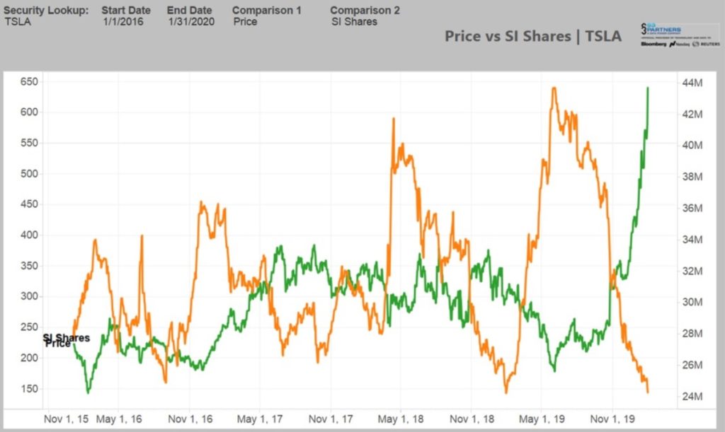Viewport: 725px width, 432px height.
Task: Click the "May 1, 17" date axis label
Action: click(259, 419)
